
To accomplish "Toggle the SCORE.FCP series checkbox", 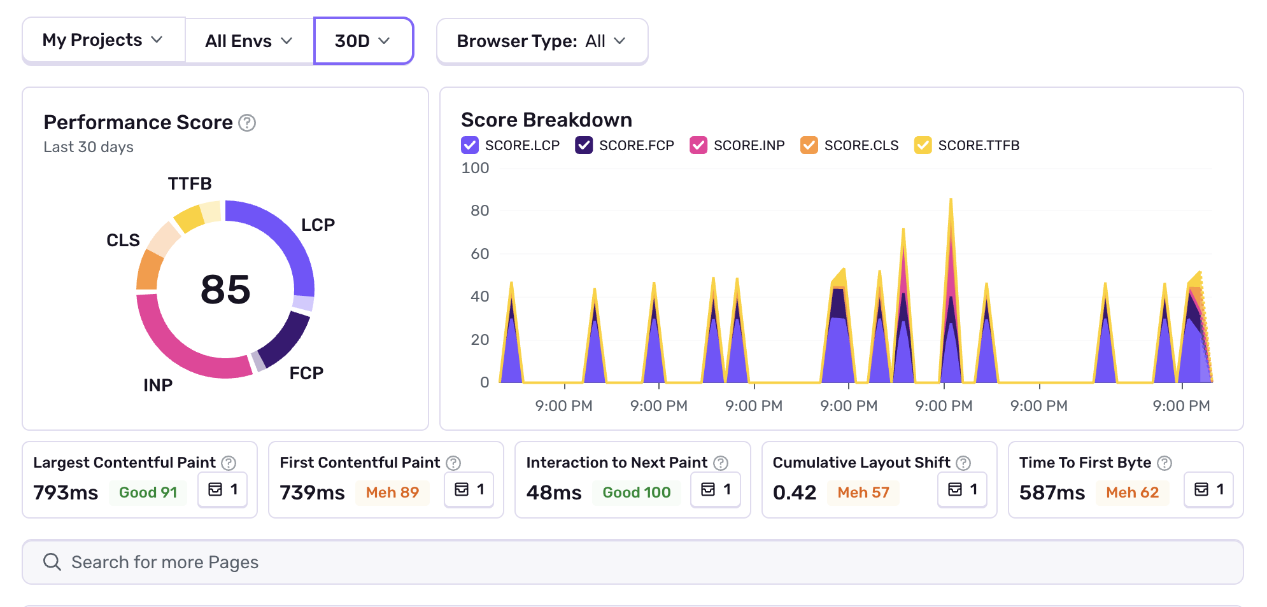I will point(584,145).
